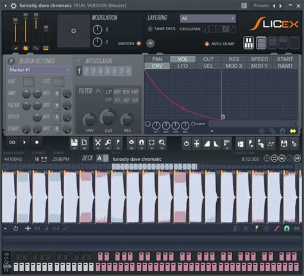This screenshot has height=276, width=304.
Task: Go to next preset arrow
Action: point(280,6)
